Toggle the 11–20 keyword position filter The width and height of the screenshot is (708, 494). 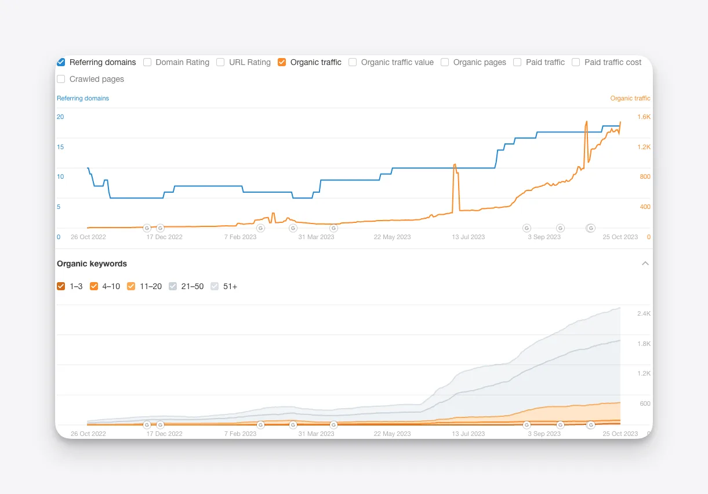pos(131,286)
